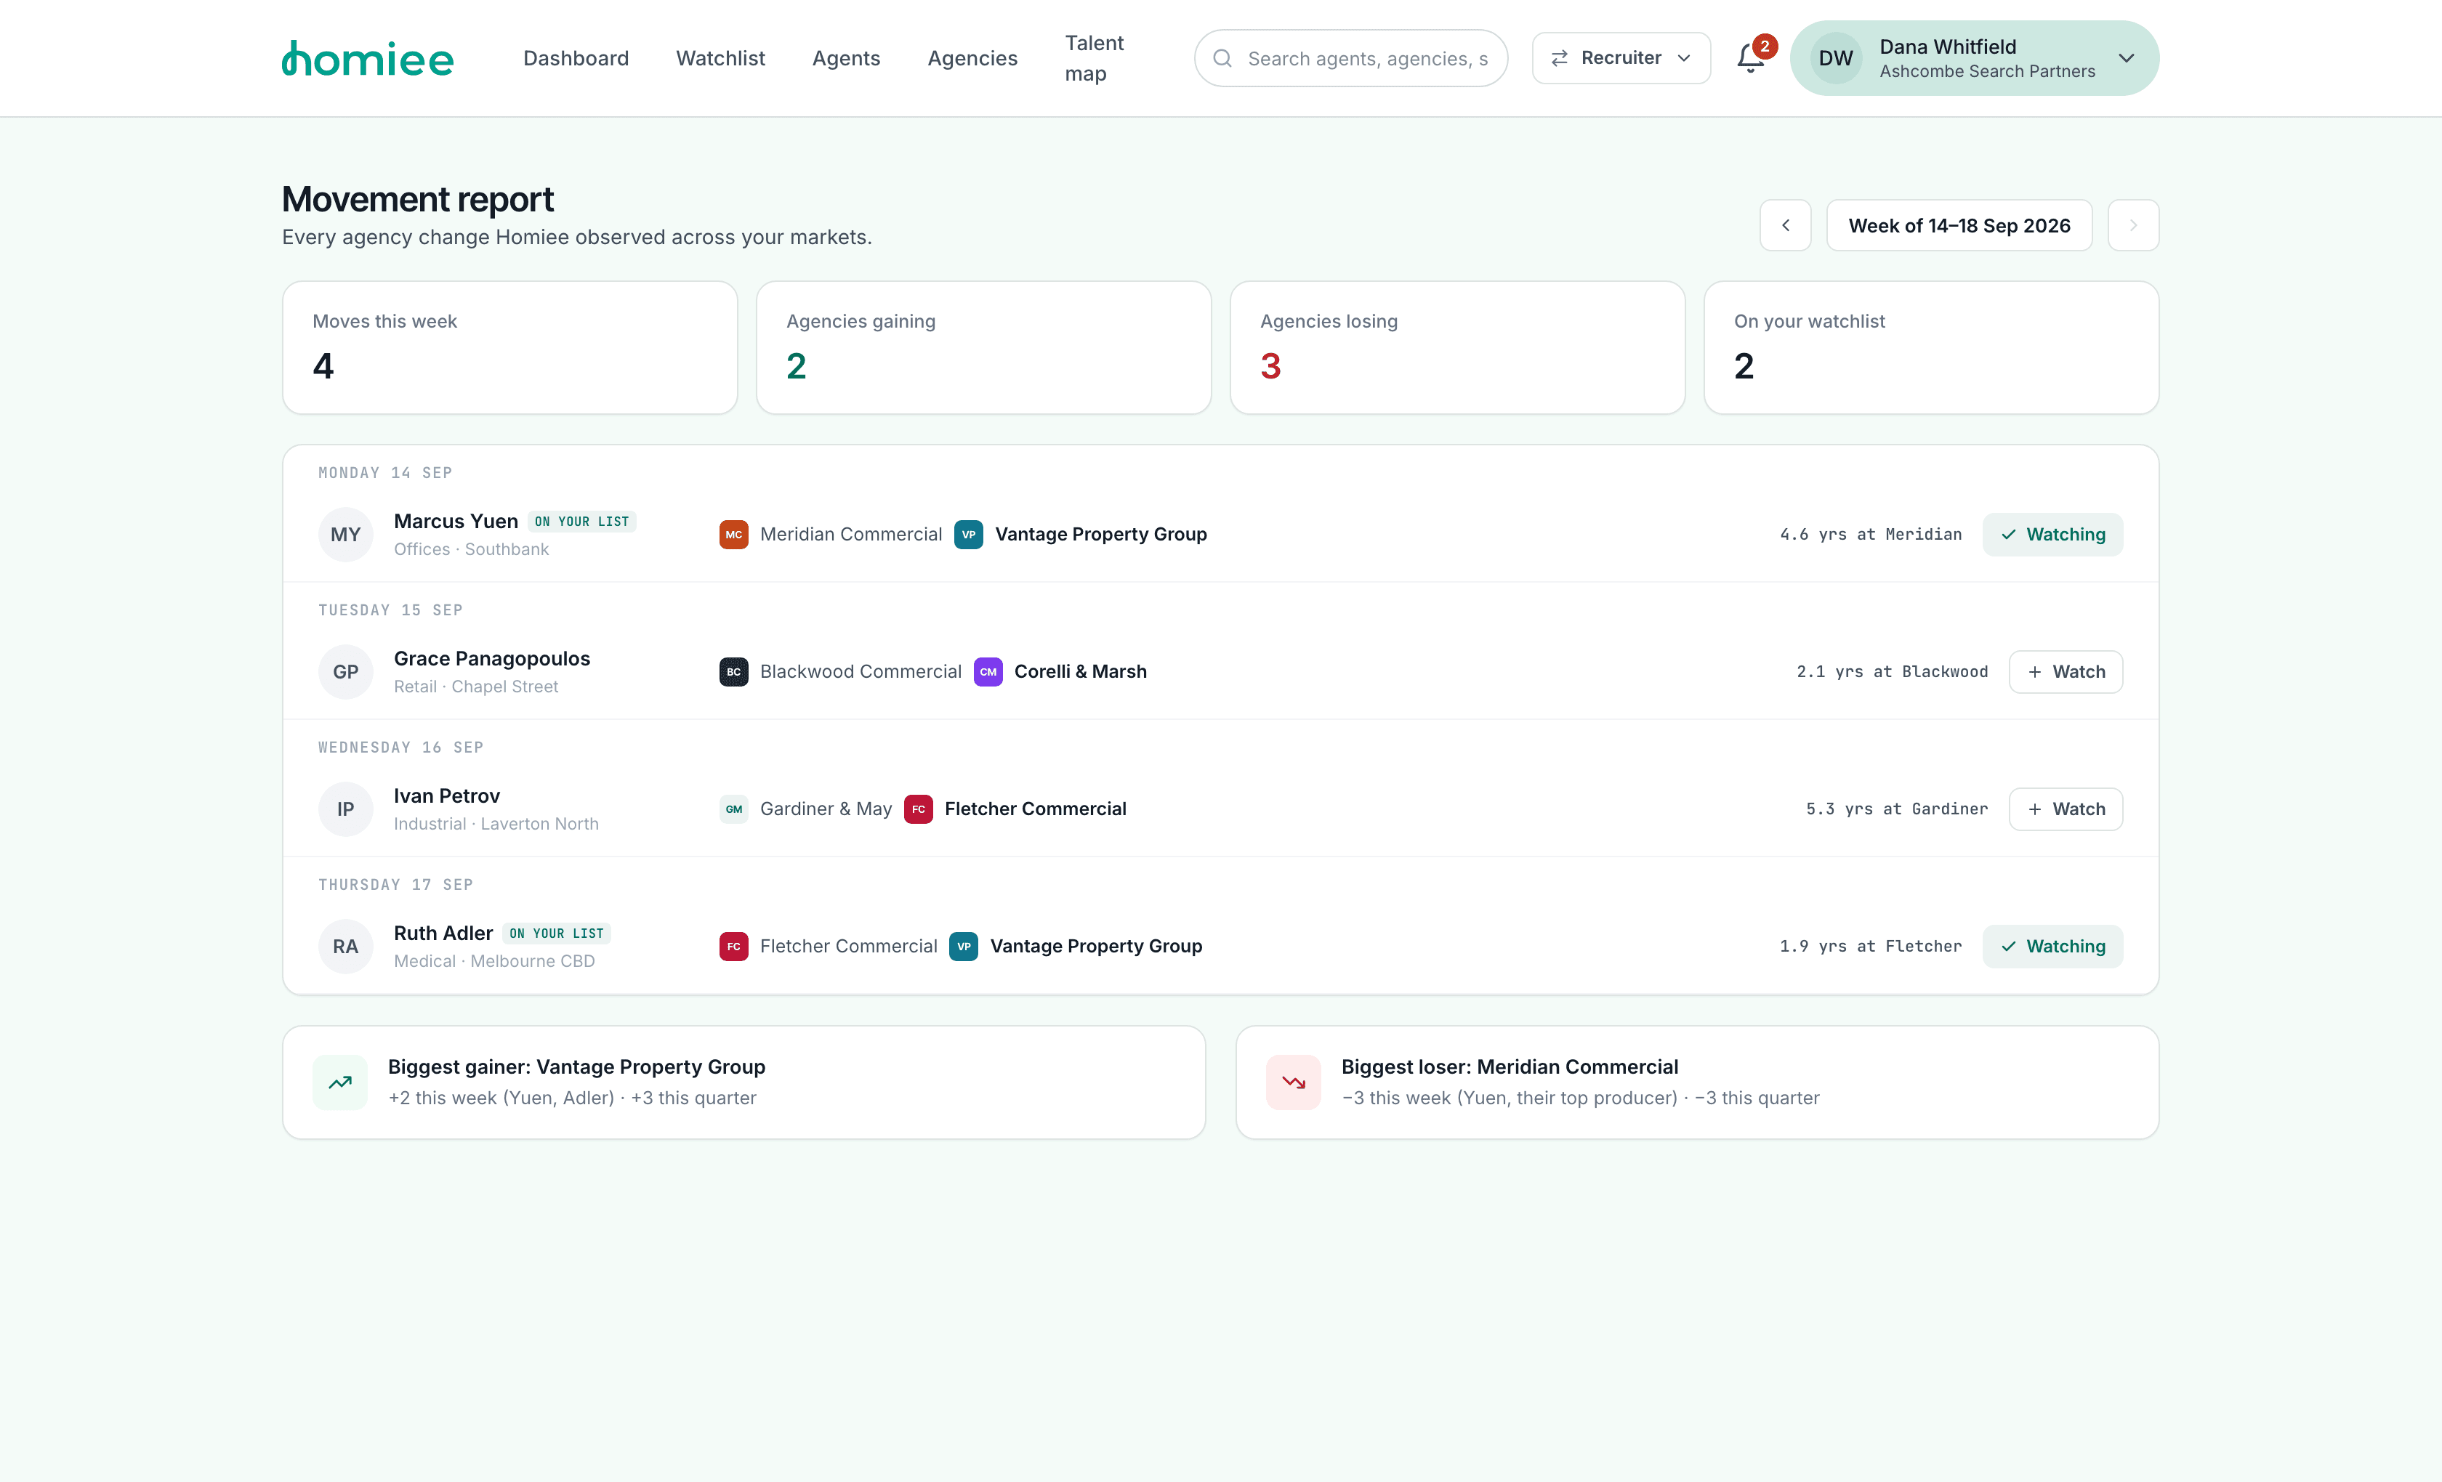Open the Watchlist page

(720, 58)
